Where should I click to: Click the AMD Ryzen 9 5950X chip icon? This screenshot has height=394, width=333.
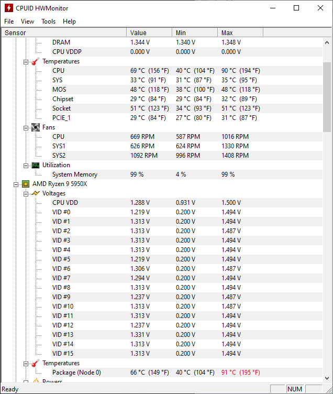[26, 184]
